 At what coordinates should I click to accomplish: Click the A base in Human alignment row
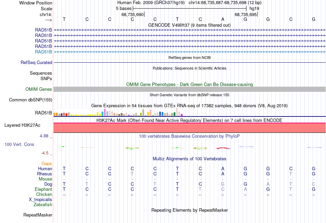point(223,169)
